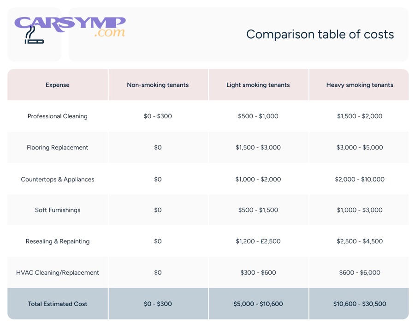Click the HVAC Cleaning/Replacement row label
This screenshot has height=325, width=415.
(x=58, y=273)
